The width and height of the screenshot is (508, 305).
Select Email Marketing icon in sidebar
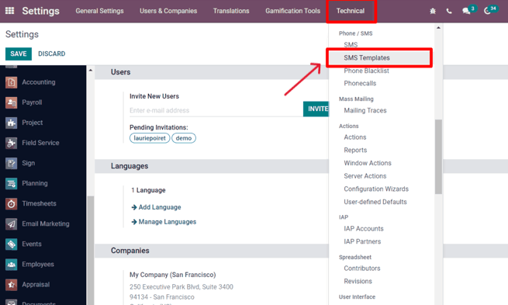pyautogui.click(x=12, y=224)
